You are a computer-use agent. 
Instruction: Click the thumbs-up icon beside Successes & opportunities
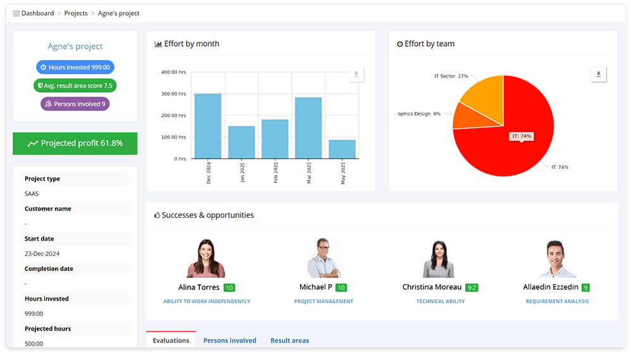(158, 215)
